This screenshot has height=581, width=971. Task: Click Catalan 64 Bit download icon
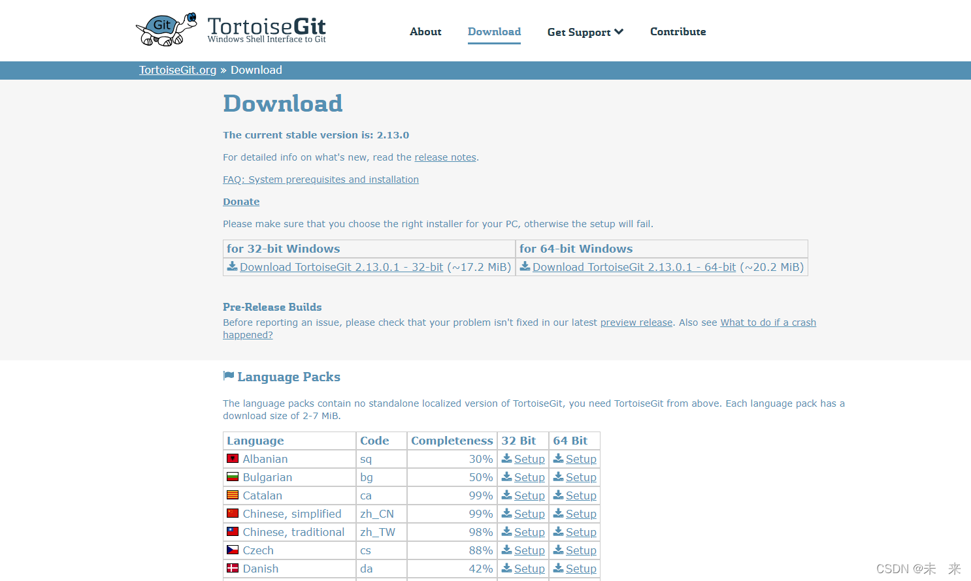(558, 495)
